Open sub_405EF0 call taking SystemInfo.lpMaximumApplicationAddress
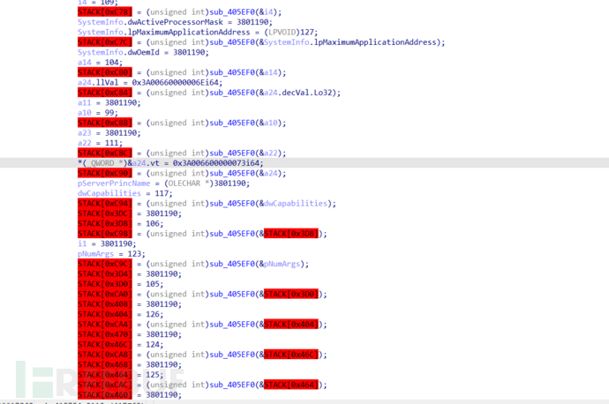This screenshot has height=404, width=609. [235, 42]
